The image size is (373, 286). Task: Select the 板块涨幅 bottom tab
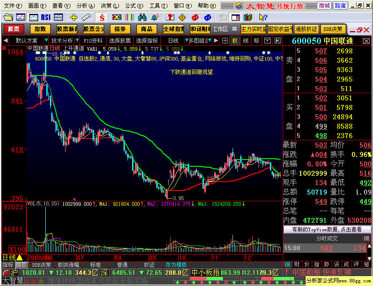(x=68, y=264)
